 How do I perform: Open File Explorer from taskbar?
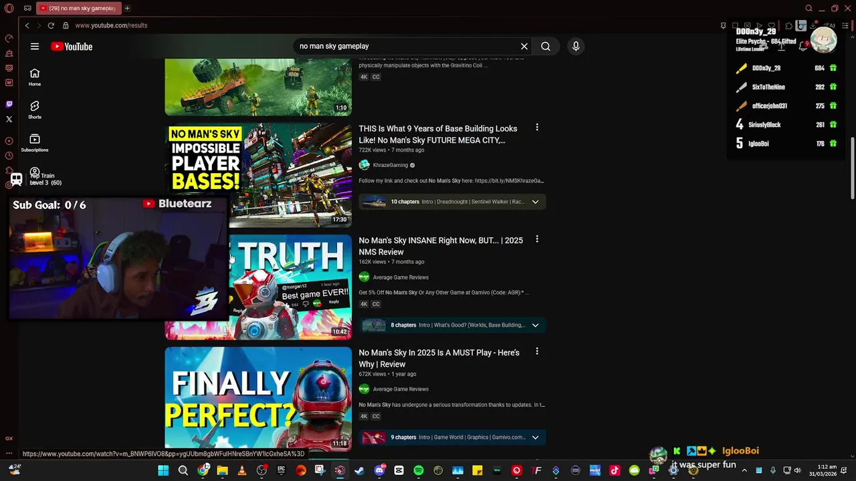point(222,470)
